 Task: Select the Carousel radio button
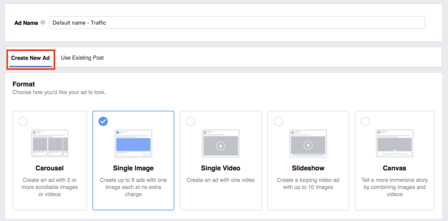[x=23, y=122]
